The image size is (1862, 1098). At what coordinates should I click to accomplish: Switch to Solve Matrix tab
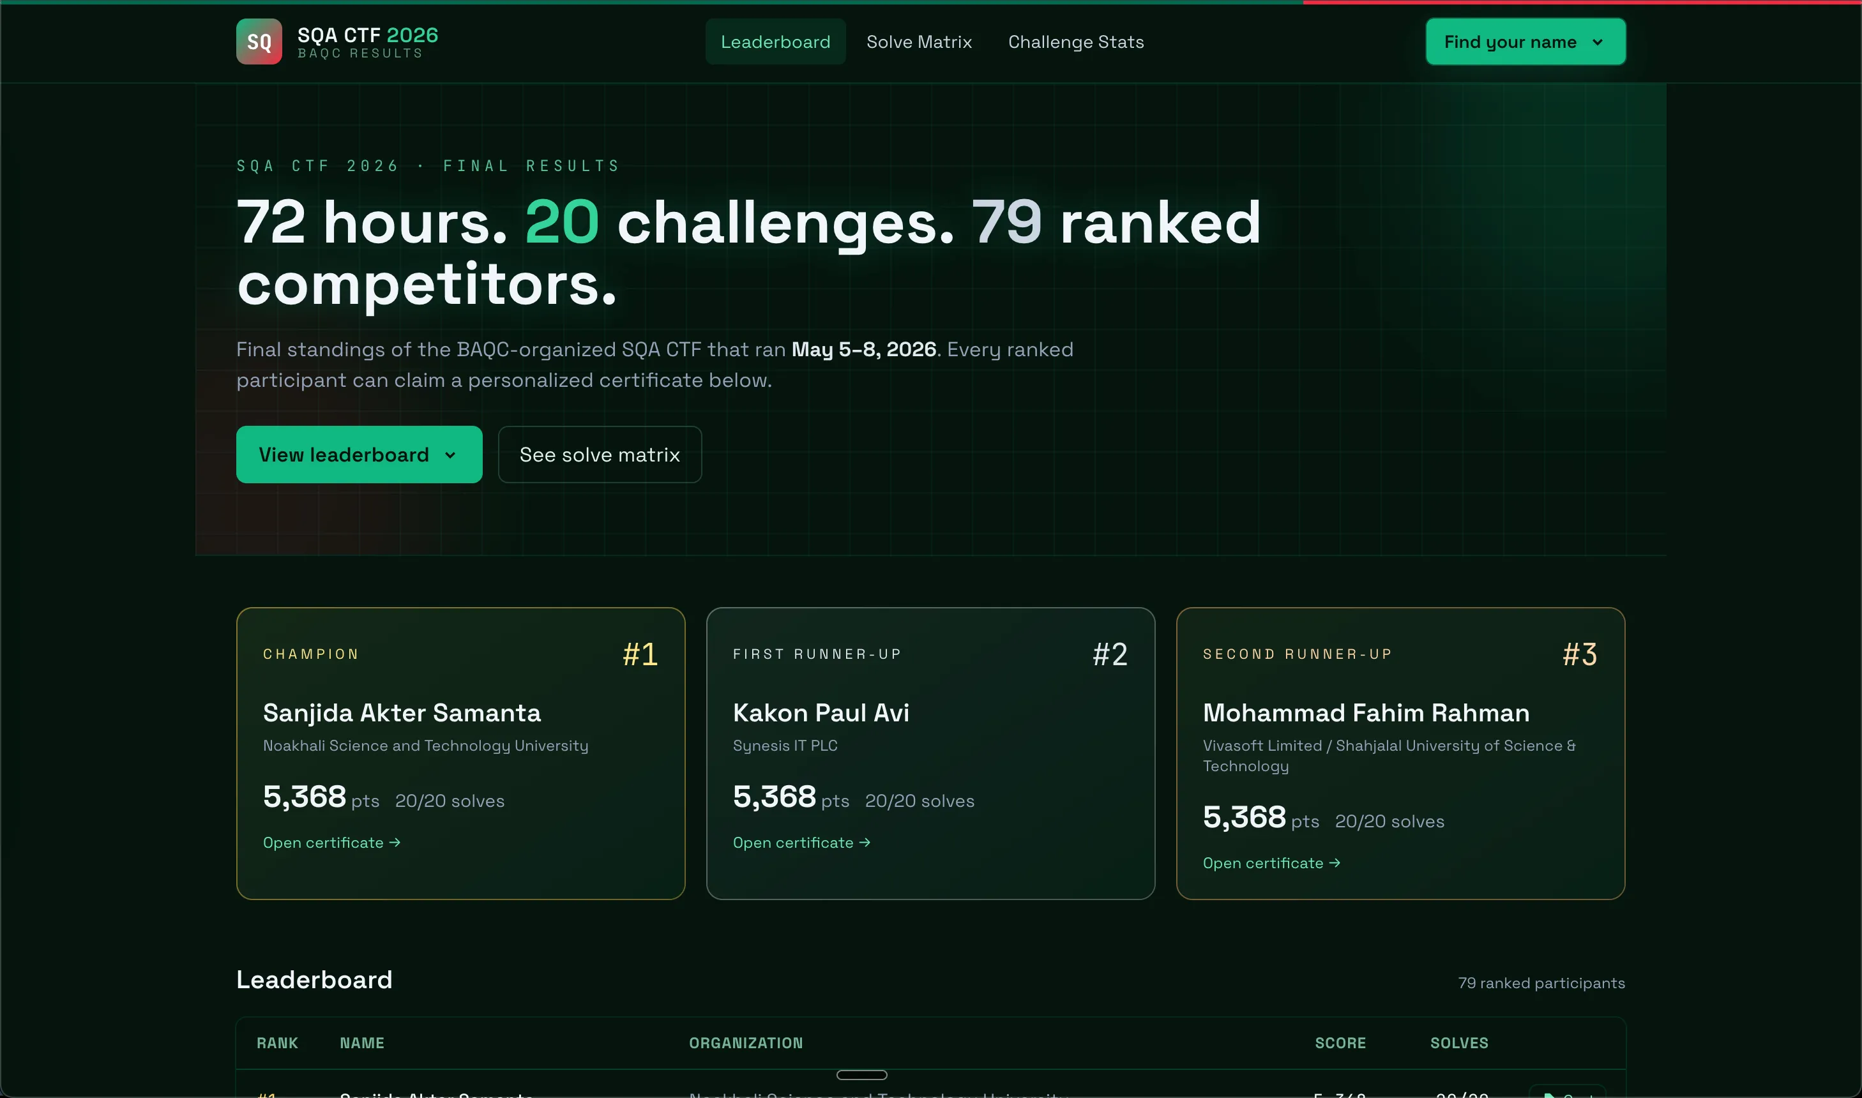(x=919, y=41)
